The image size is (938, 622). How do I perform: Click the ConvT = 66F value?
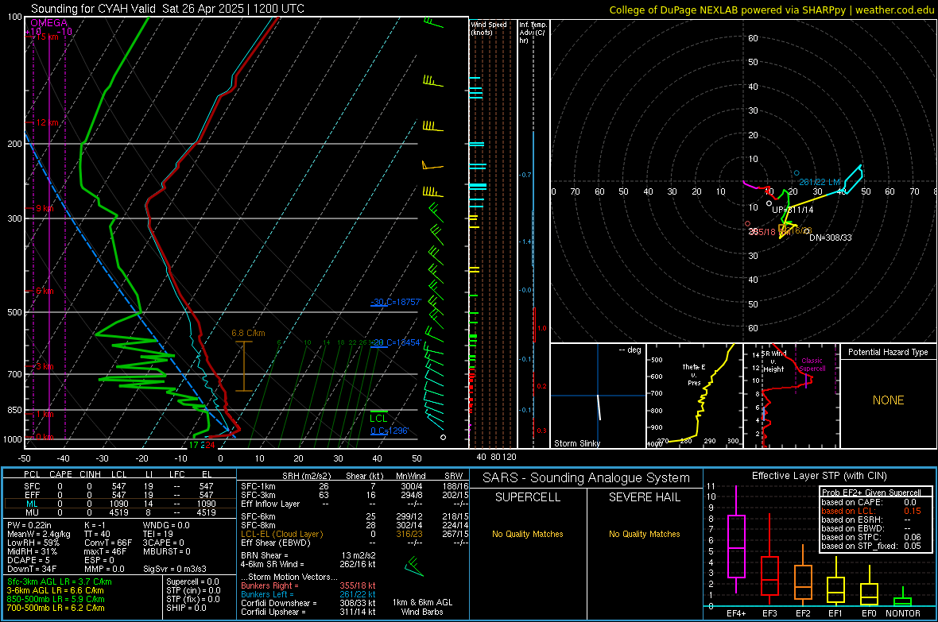pyautogui.click(x=108, y=543)
